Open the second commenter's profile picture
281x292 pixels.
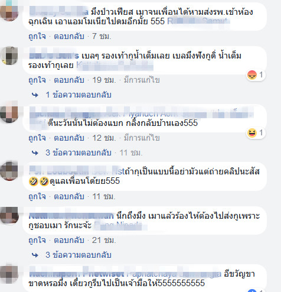[x=9, y=56]
